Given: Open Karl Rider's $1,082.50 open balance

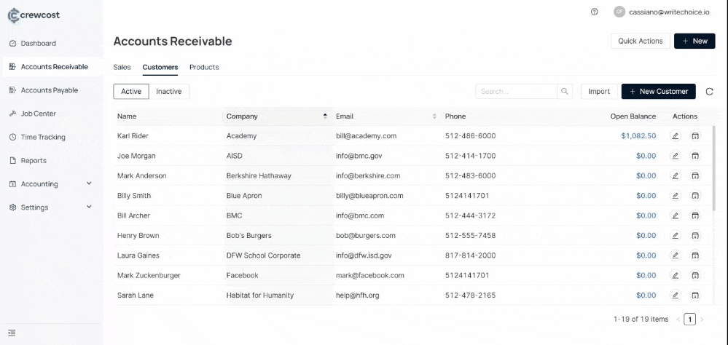Looking at the screenshot, I should [x=638, y=135].
